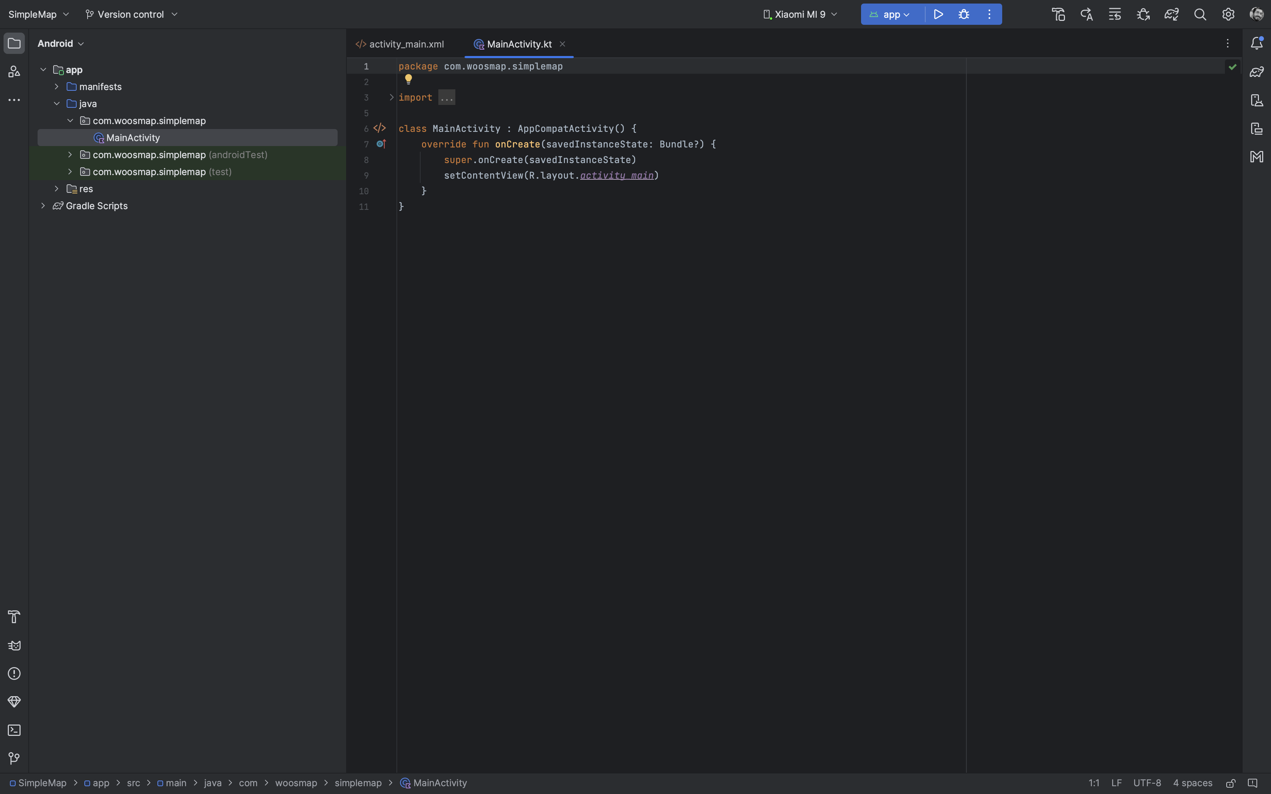Sync project with Gradle files
Screen dimensions: 1271x794
[x=1172, y=14]
